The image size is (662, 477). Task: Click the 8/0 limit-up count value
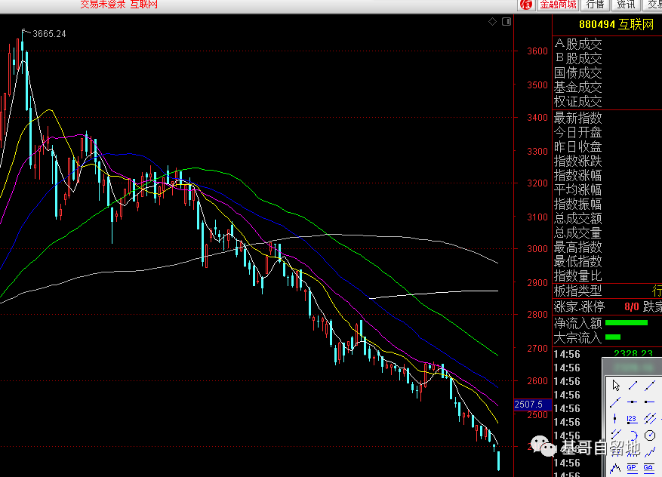click(632, 307)
